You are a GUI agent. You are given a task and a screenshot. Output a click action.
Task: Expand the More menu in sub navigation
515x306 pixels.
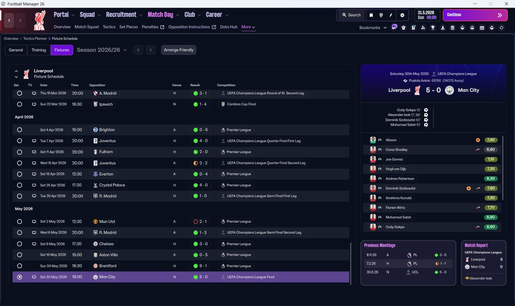(248, 27)
